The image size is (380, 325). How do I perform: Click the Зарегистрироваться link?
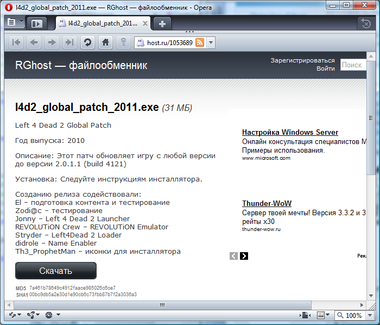point(302,60)
